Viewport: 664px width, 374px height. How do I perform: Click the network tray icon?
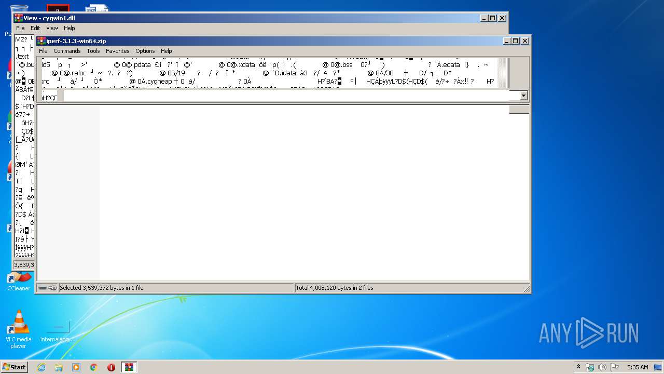(590, 367)
